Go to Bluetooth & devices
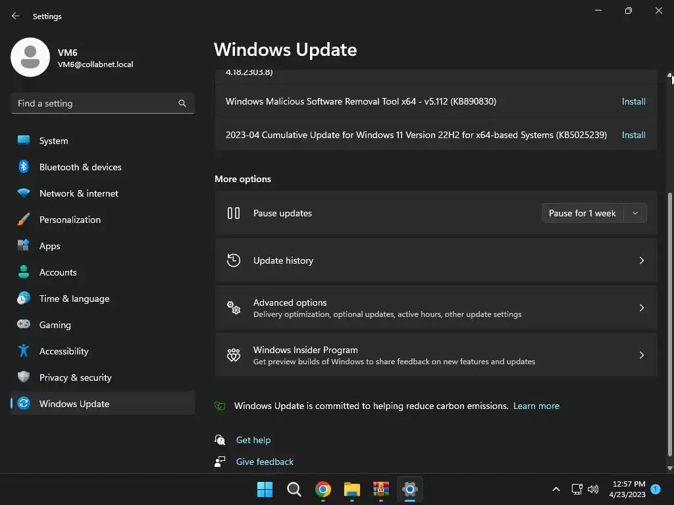This screenshot has height=505, width=674. 102,167
